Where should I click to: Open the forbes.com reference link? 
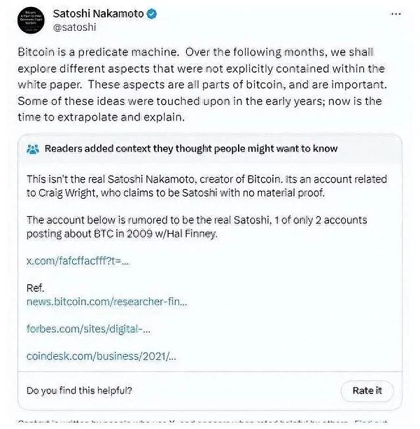88,328
